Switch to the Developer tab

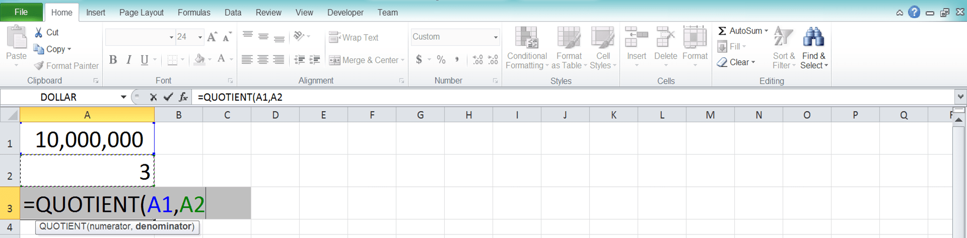click(346, 13)
